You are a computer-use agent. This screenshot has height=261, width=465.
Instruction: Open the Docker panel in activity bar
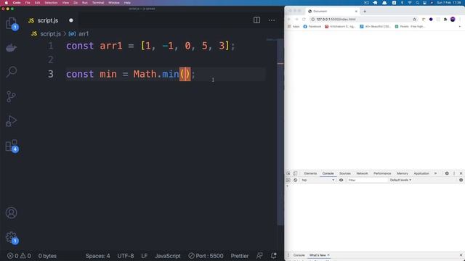(12, 48)
